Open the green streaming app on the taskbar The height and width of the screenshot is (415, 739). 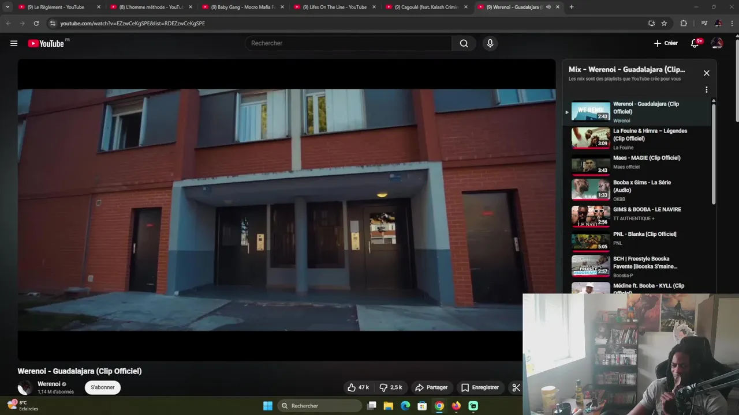473,406
